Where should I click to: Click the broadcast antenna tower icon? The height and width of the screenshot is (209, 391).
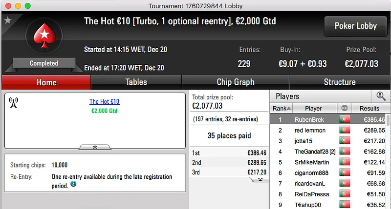pyautogui.click(x=14, y=103)
